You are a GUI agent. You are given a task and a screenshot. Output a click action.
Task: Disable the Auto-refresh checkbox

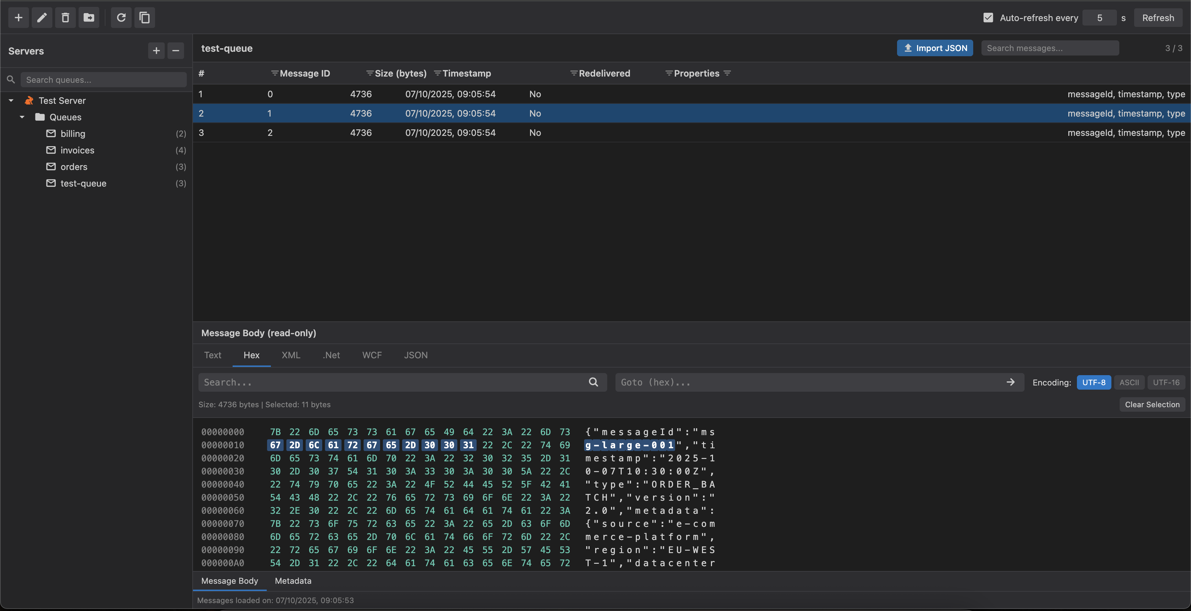point(988,18)
